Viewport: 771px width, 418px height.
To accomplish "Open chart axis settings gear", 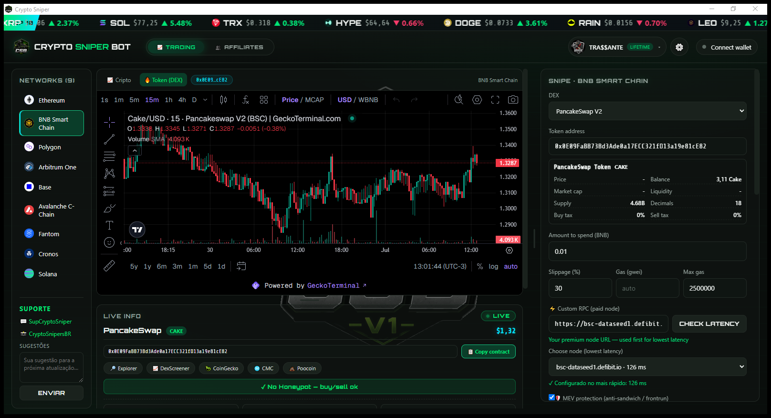I will pos(509,250).
